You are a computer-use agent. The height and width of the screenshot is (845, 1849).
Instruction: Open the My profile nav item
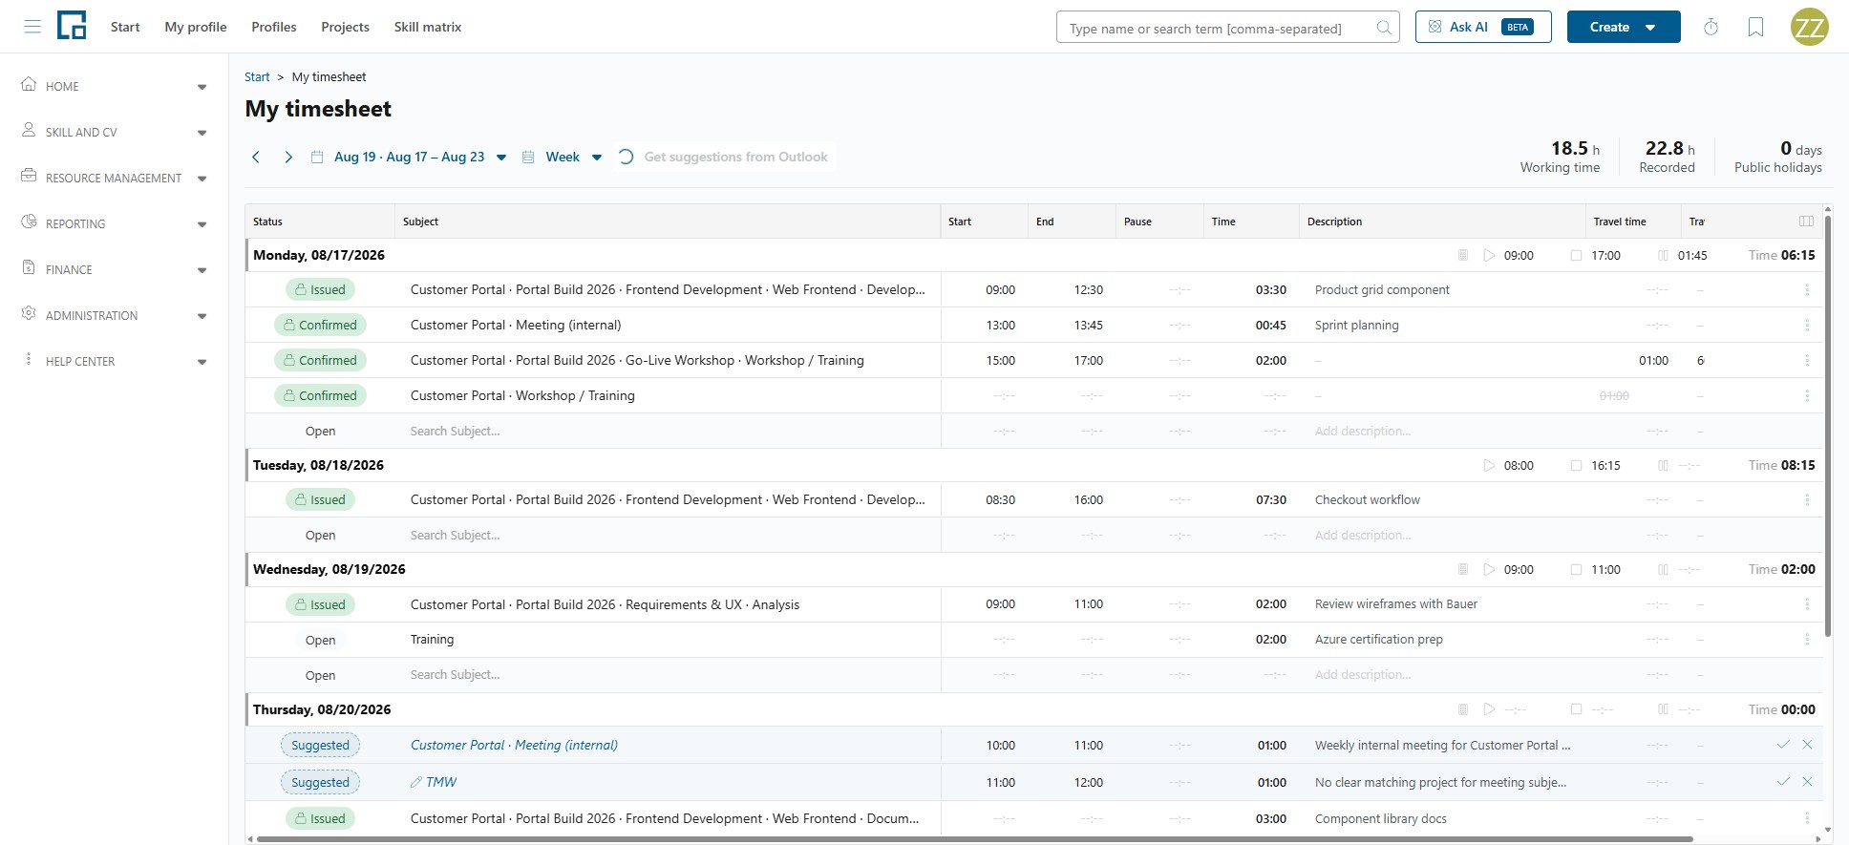click(x=196, y=27)
